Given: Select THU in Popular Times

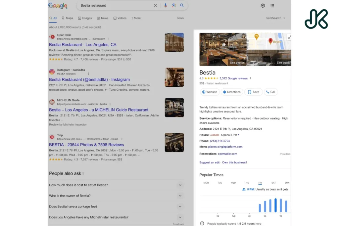Looking at the screenshot, I should [x=247, y=183].
